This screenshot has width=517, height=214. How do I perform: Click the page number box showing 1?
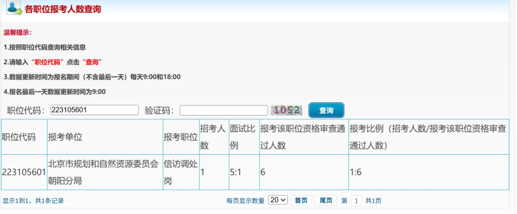[357, 201]
